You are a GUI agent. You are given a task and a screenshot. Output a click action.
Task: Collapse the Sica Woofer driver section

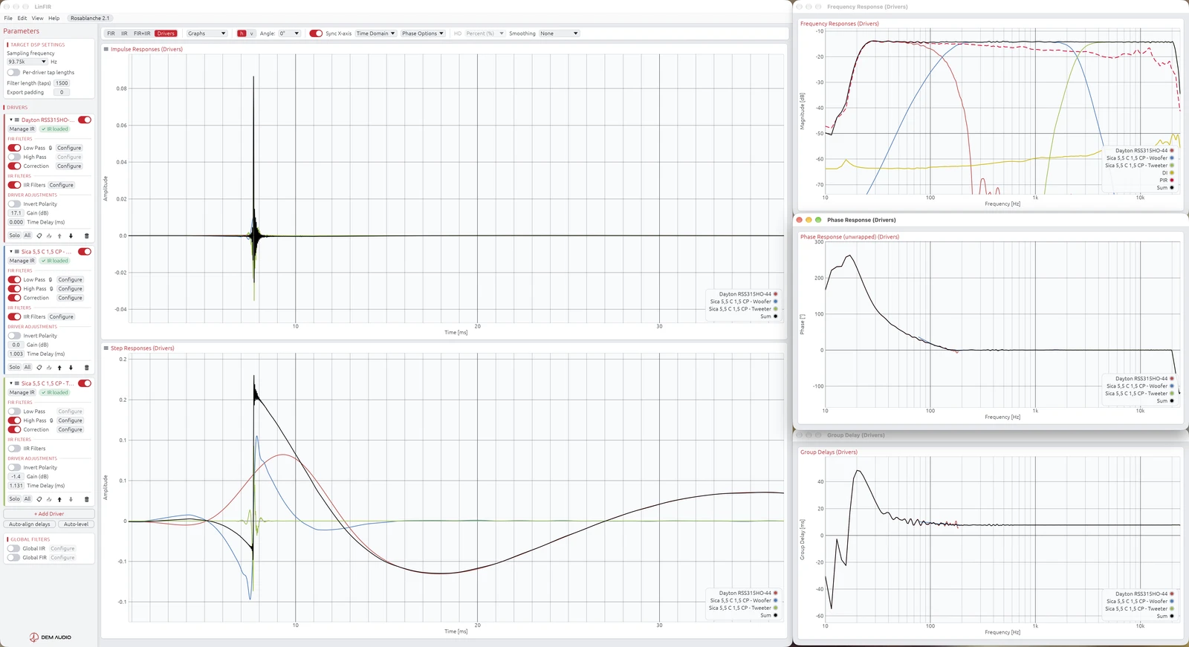(x=11, y=252)
